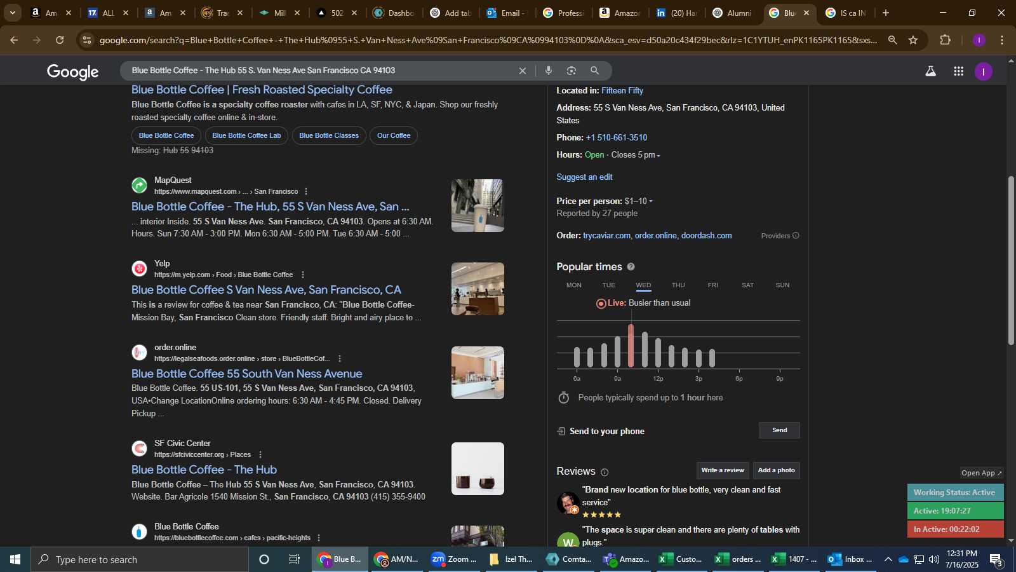Image resolution: width=1016 pixels, height=572 pixels.
Task: Open the doordash.com order link
Action: 706,236
